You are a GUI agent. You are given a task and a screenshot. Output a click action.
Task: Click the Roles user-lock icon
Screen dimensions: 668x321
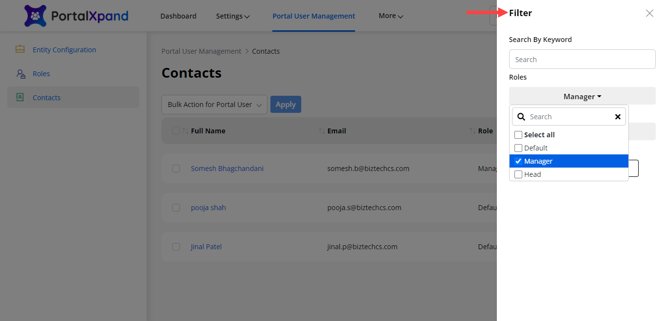[x=21, y=74]
